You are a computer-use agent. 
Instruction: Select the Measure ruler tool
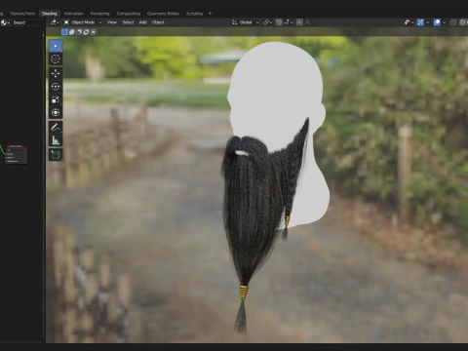coord(56,140)
